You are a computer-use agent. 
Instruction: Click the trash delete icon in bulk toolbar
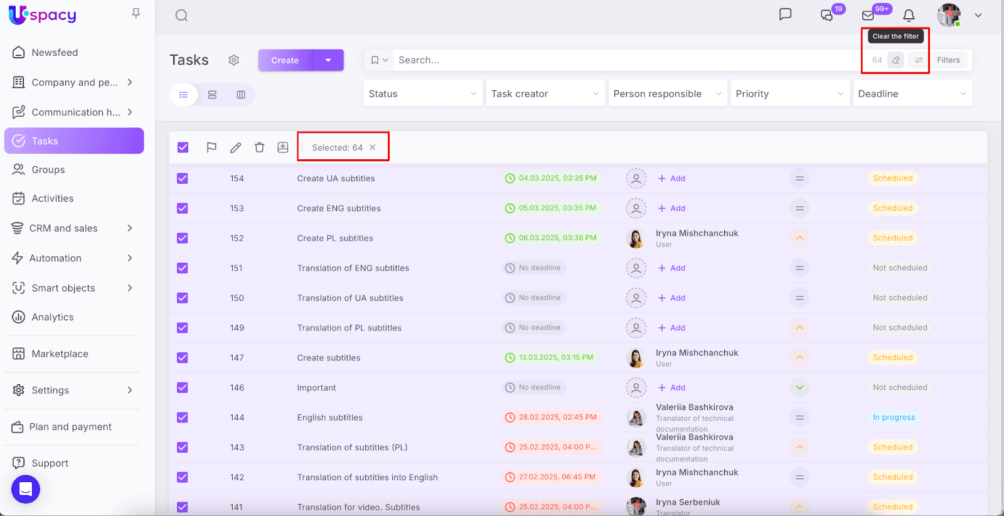pos(259,147)
